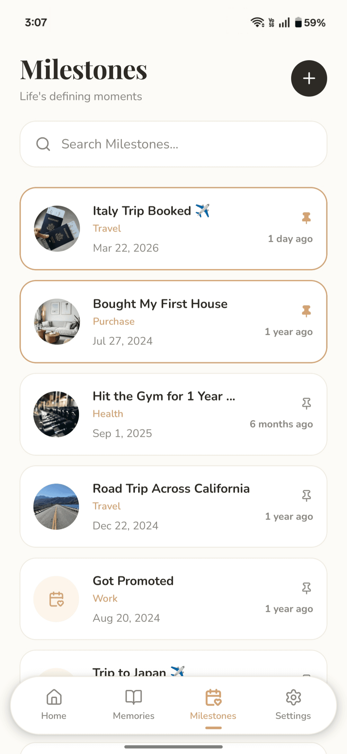View the living room house thumbnail
The image size is (347, 754).
57,321
